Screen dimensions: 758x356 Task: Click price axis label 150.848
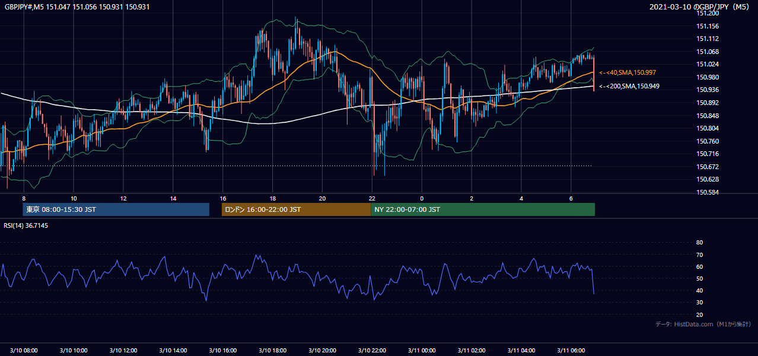pos(708,116)
